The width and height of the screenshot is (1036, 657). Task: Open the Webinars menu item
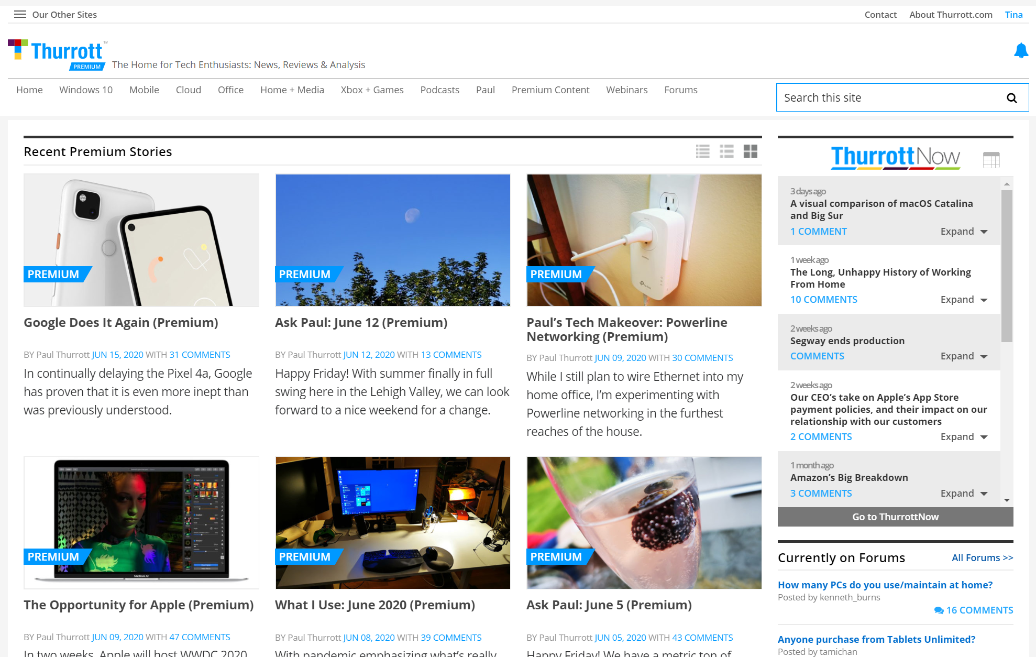pyautogui.click(x=627, y=90)
